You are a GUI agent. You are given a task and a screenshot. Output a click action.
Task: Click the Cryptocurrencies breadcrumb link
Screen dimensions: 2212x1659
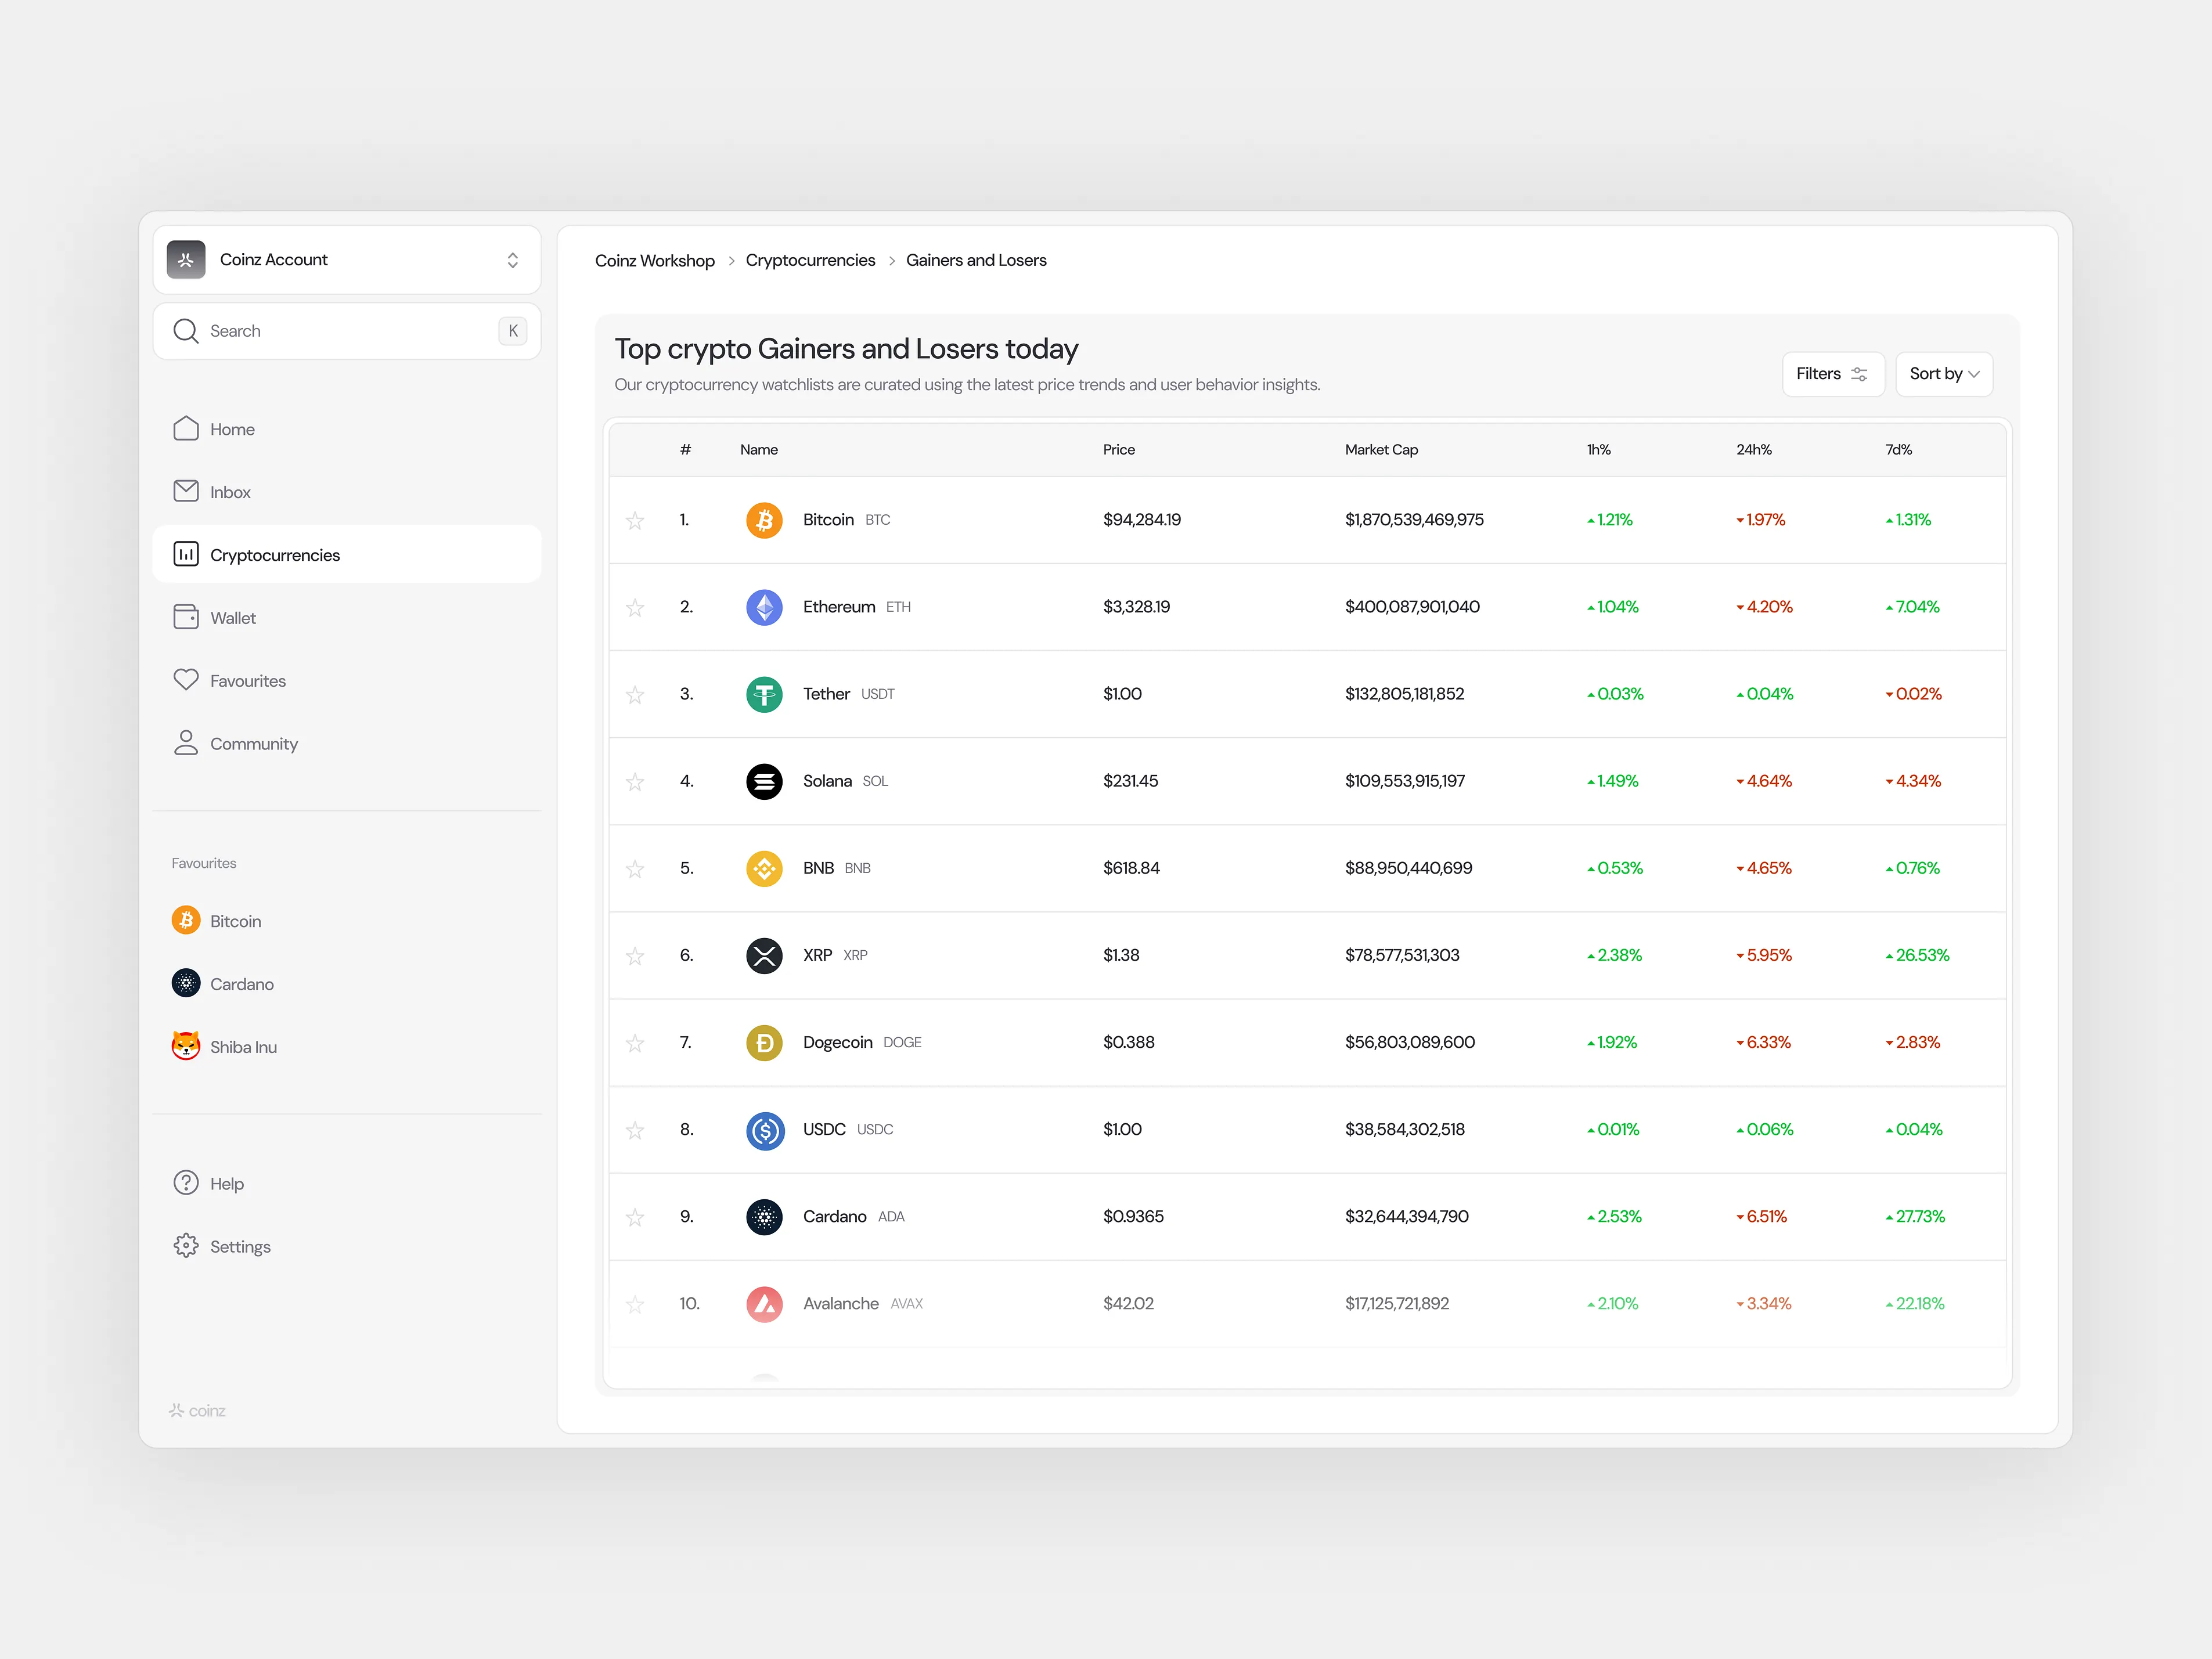point(810,261)
